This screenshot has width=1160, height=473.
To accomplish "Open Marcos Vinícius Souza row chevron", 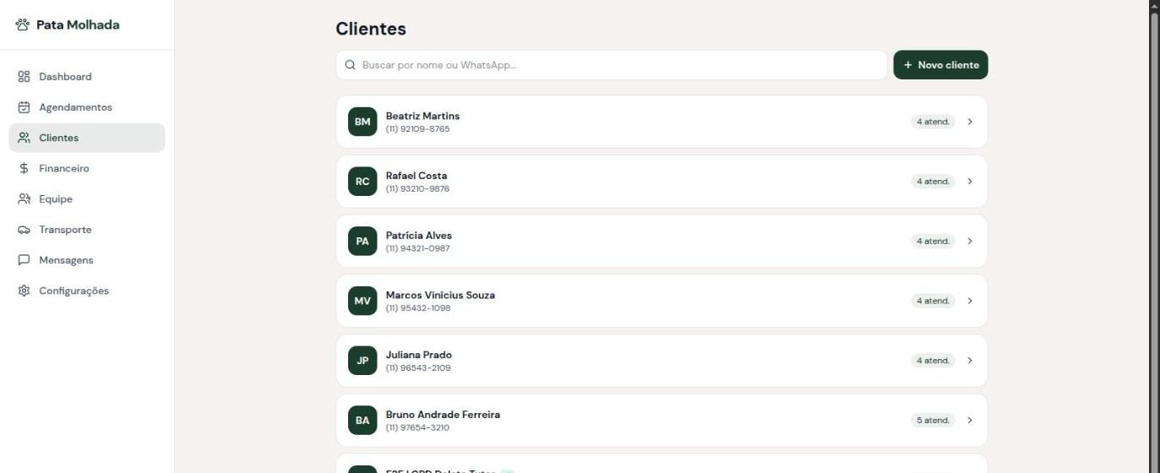I will (970, 301).
